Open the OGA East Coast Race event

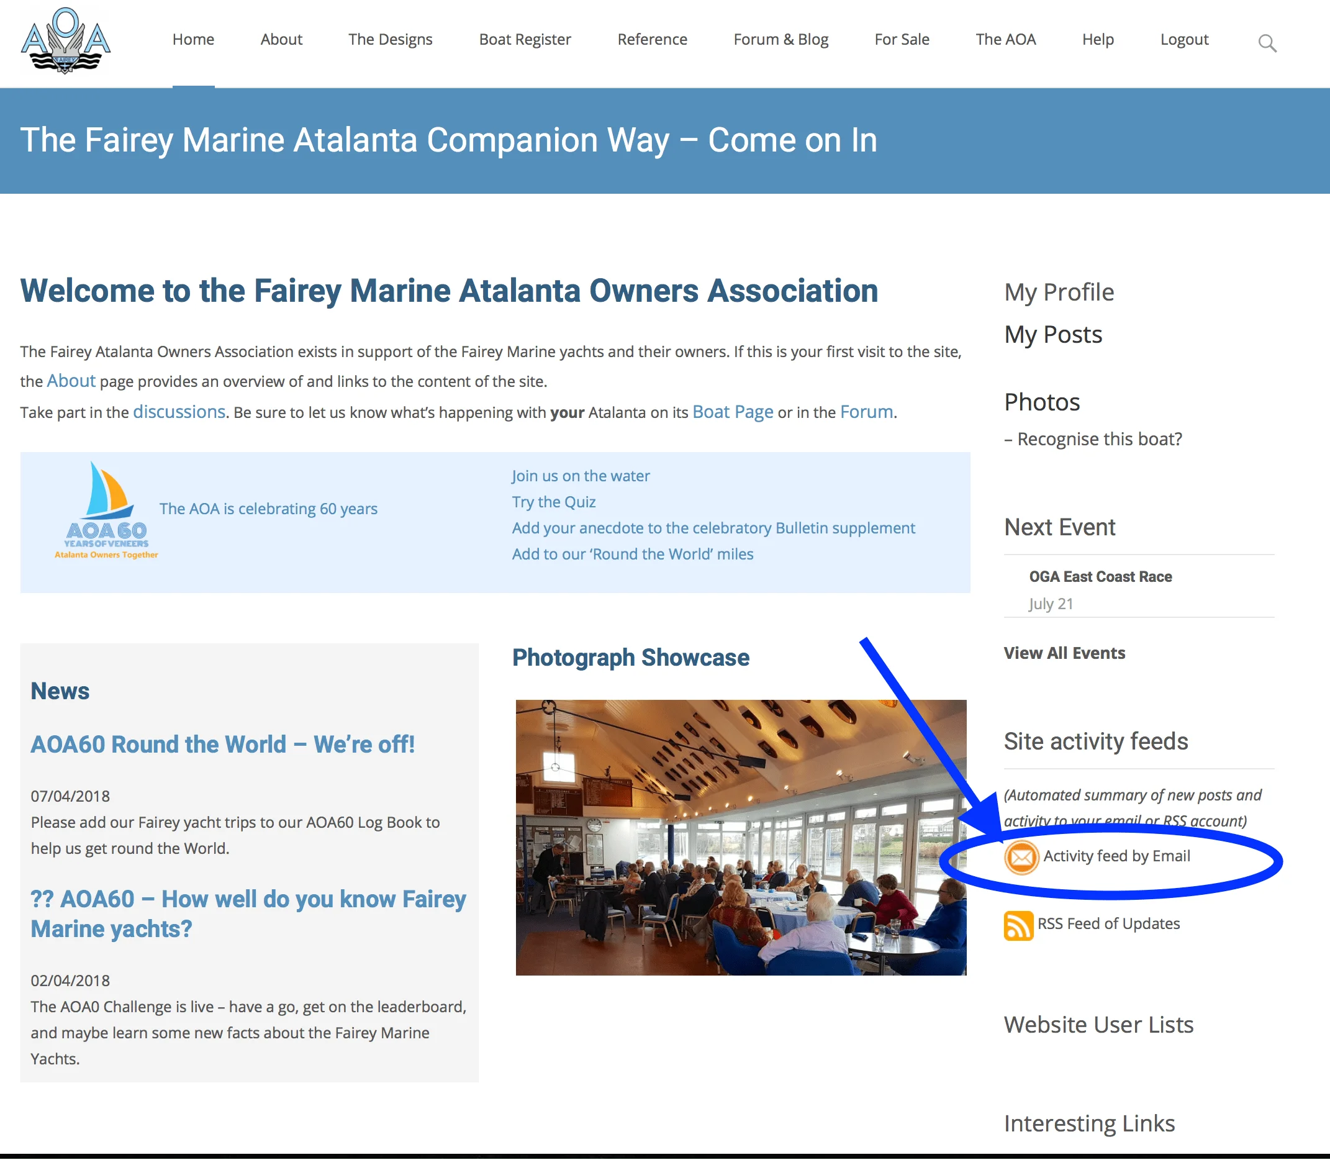click(1100, 577)
